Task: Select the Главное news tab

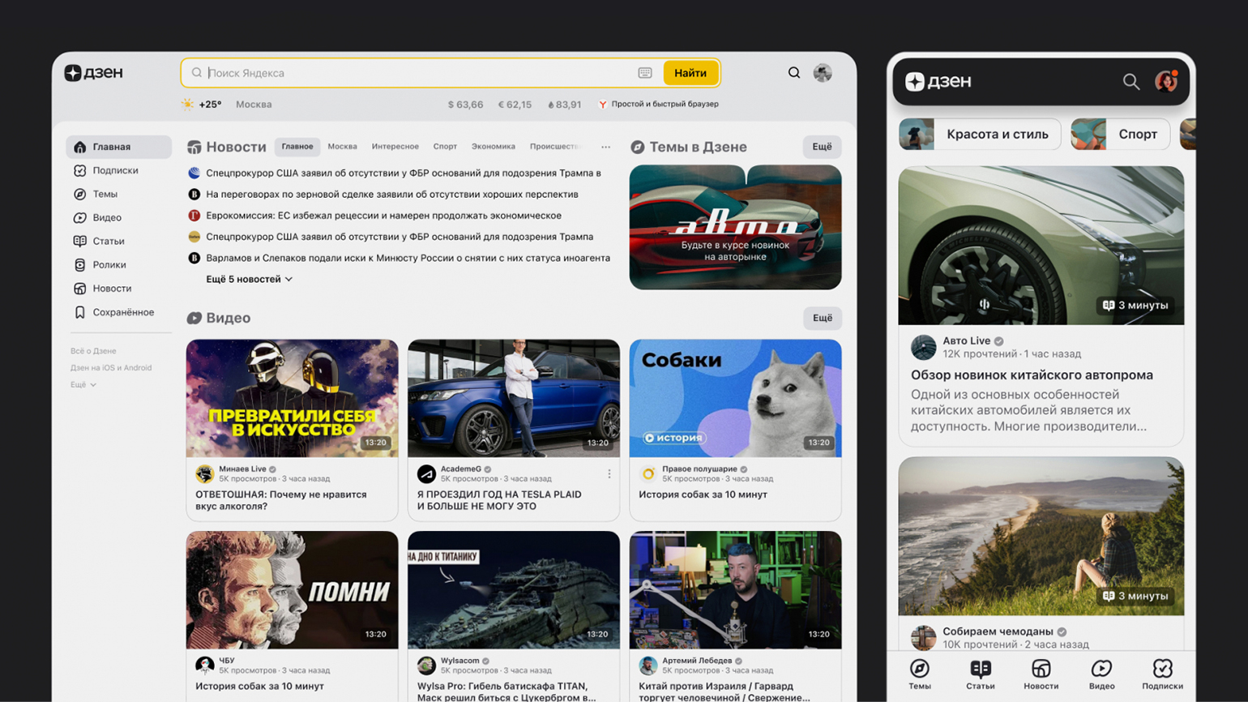Action: click(297, 147)
